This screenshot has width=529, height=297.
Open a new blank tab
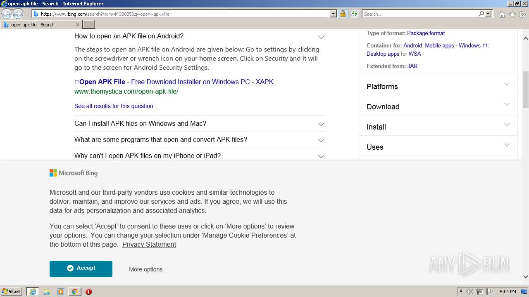point(89,25)
